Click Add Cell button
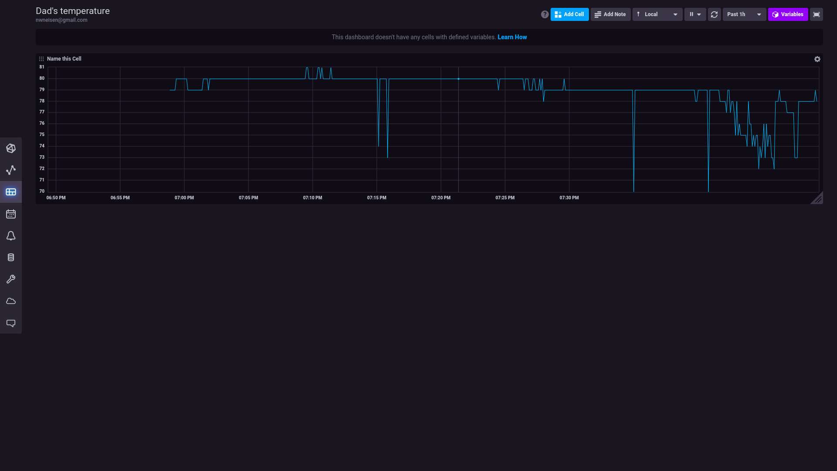 click(569, 14)
